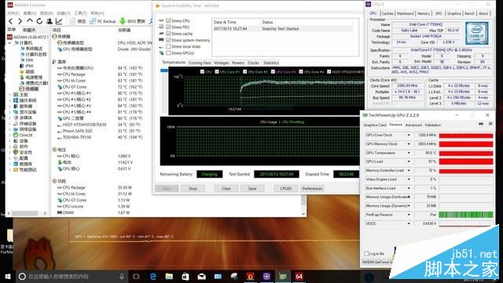Open the GPU Core Clock dropdown in GPU-Z
This screenshot has width=503, height=283.
tap(409, 135)
